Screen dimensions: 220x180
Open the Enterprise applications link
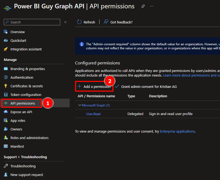point(177,131)
